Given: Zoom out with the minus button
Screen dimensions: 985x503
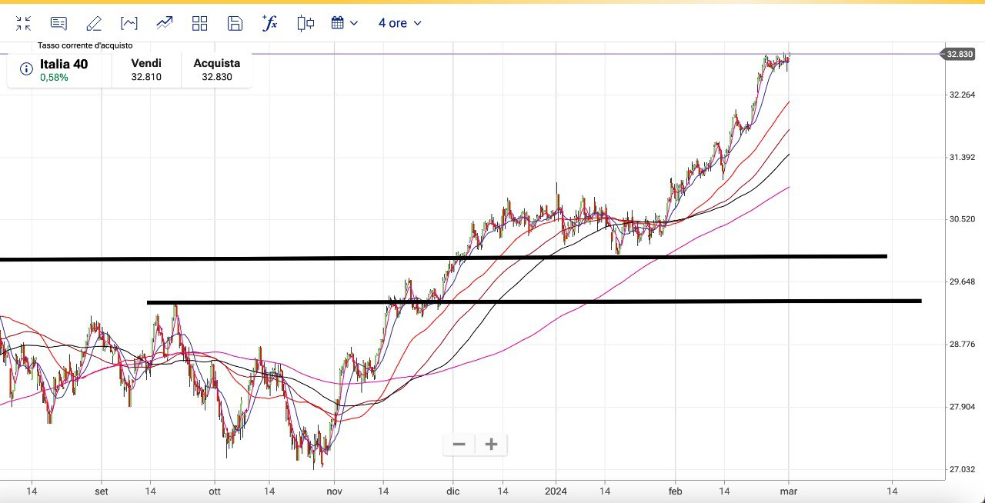Looking at the screenshot, I should click(x=459, y=445).
